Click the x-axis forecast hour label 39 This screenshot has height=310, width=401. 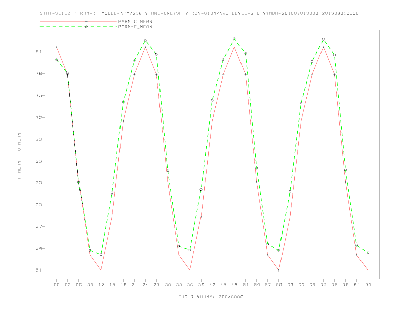coord(201,285)
